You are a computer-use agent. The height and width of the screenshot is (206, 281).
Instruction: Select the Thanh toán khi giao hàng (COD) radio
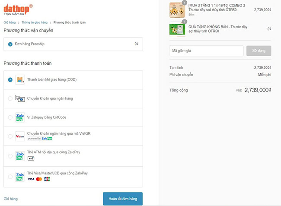click(10, 79)
